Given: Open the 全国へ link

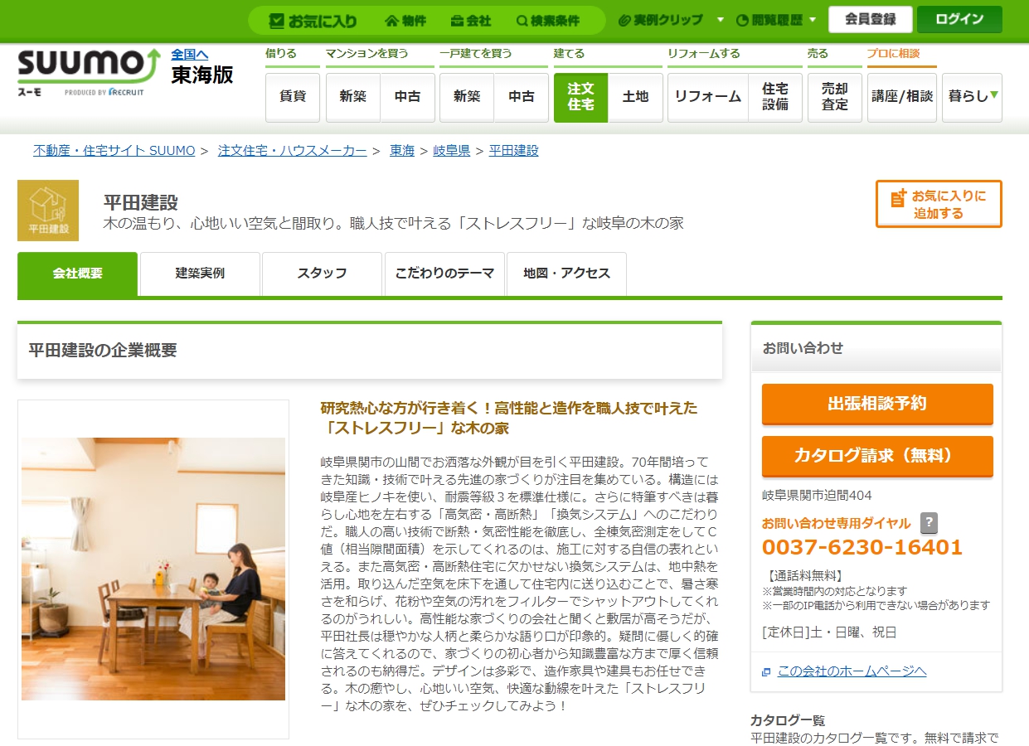Looking at the screenshot, I should coord(190,55).
